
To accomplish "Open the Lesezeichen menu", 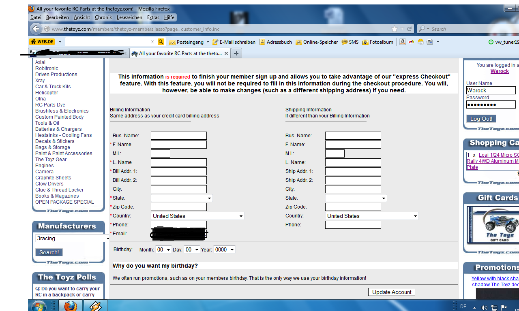I will [x=129, y=17].
